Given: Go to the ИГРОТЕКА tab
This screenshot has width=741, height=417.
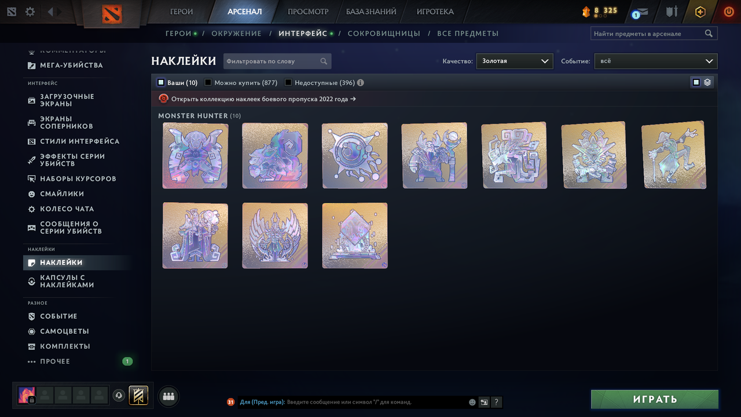Looking at the screenshot, I should (x=435, y=12).
